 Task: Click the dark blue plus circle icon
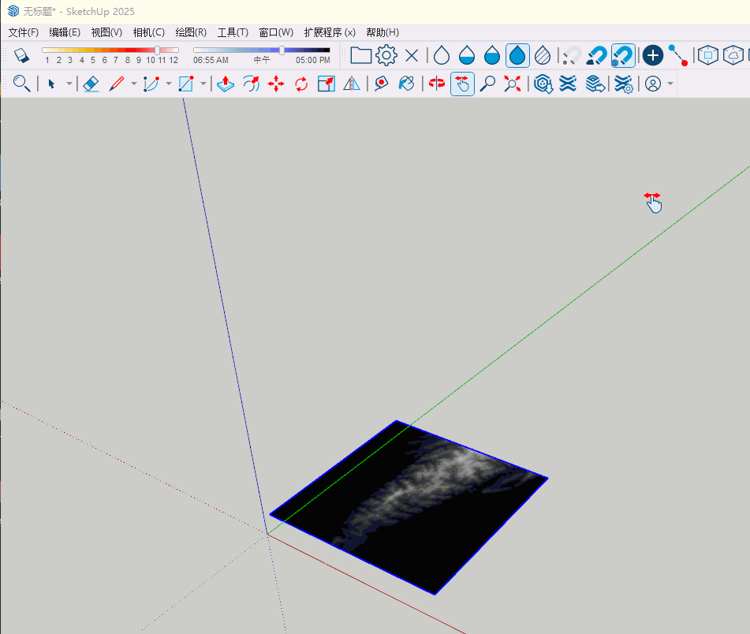click(652, 55)
